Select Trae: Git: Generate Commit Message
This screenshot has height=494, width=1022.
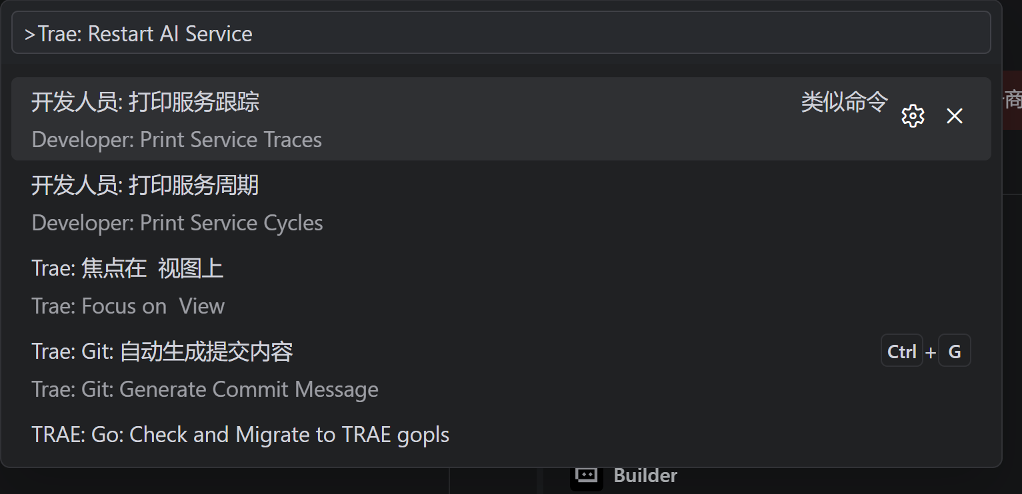tap(205, 389)
